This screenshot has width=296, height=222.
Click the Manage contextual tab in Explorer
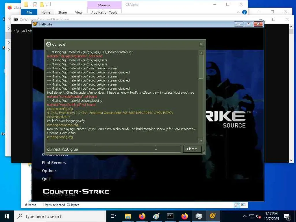pyautogui.click(x=104, y=5)
